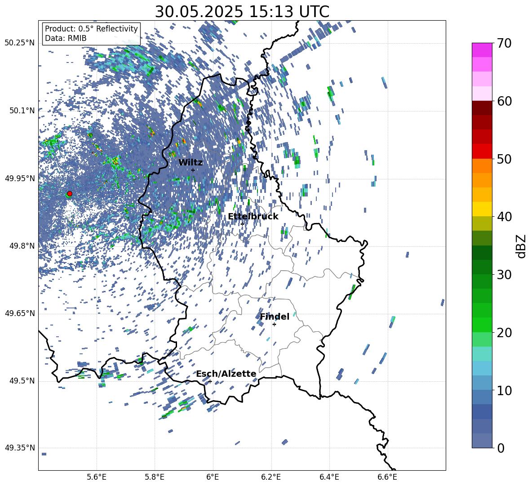Click the colorbar tick label 30
The width and height of the screenshot is (532, 486).
(504, 275)
